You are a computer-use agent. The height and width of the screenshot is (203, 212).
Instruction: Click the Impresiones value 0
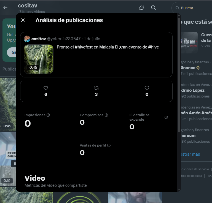pyautogui.click(x=28, y=123)
